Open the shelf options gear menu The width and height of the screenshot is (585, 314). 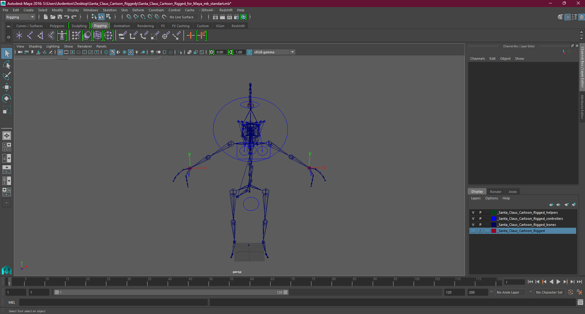pyautogui.click(x=9, y=37)
